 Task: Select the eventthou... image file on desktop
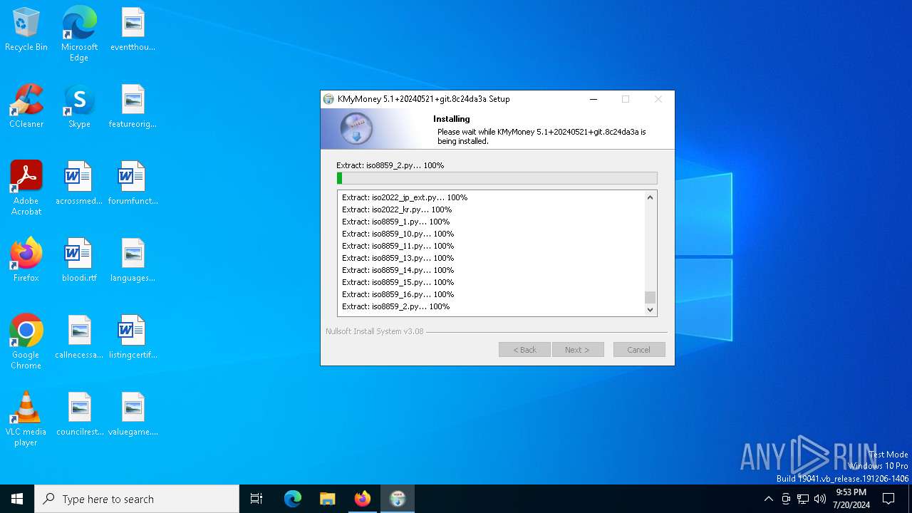point(133,30)
